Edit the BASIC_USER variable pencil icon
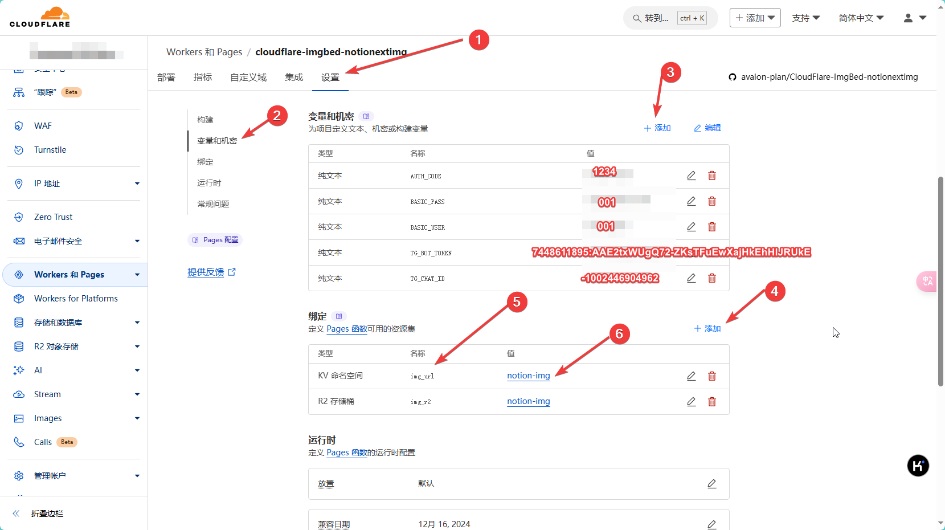The height and width of the screenshot is (530, 945). [x=691, y=227]
